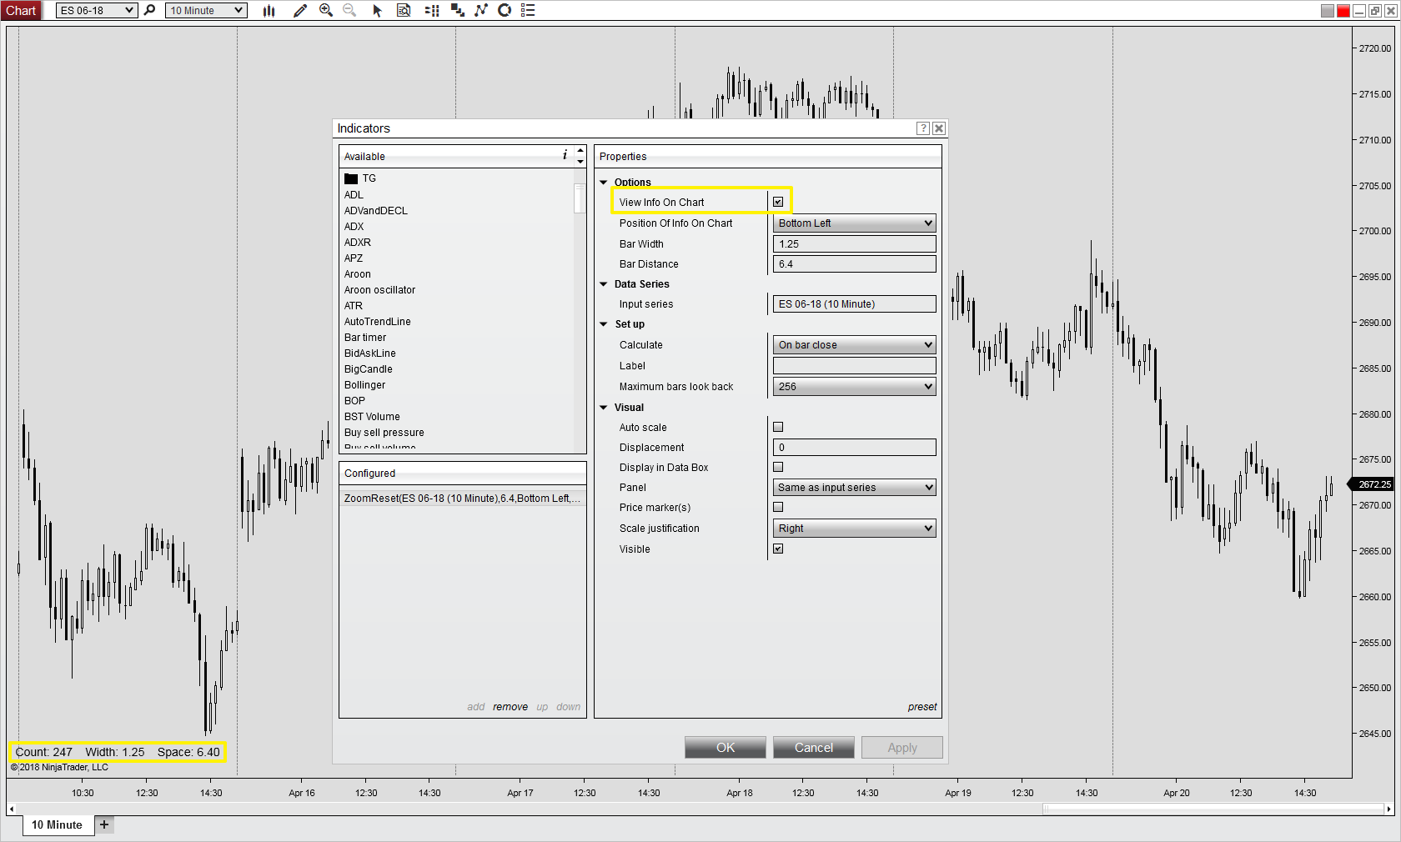Viewport: 1401px width, 842px height.
Task: Select ADX in the Available list
Action: pyautogui.click(x=354, y=227)
